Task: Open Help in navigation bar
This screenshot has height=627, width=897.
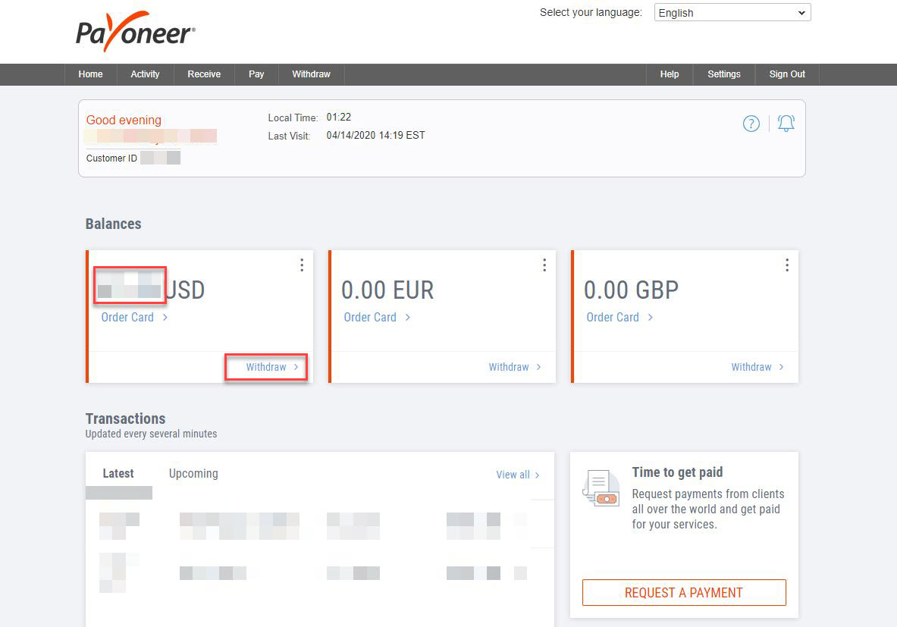Action: 670,74
